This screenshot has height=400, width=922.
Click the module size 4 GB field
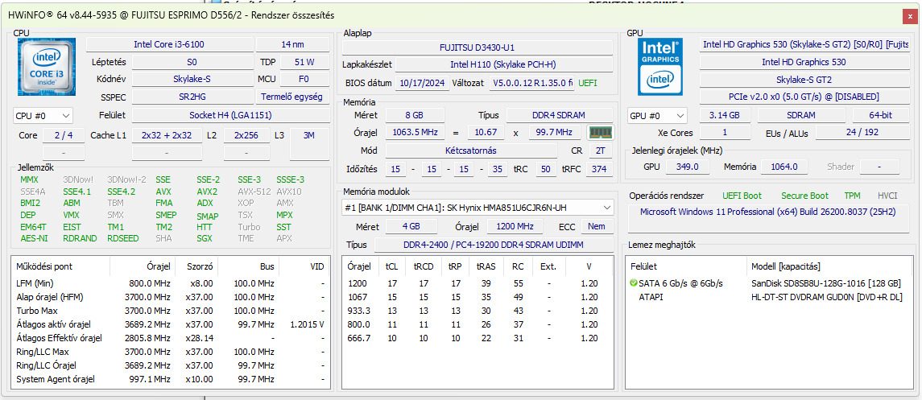[411, 226]
